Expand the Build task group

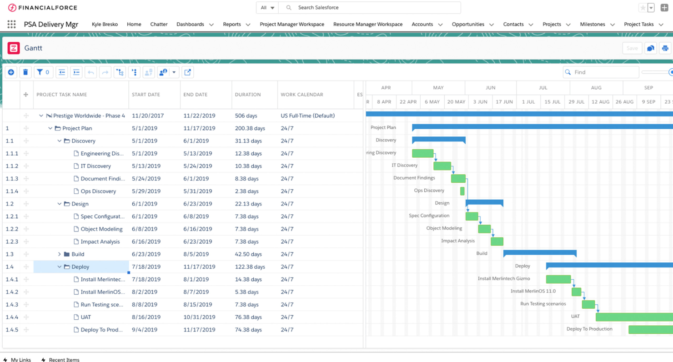coord(59,254)
